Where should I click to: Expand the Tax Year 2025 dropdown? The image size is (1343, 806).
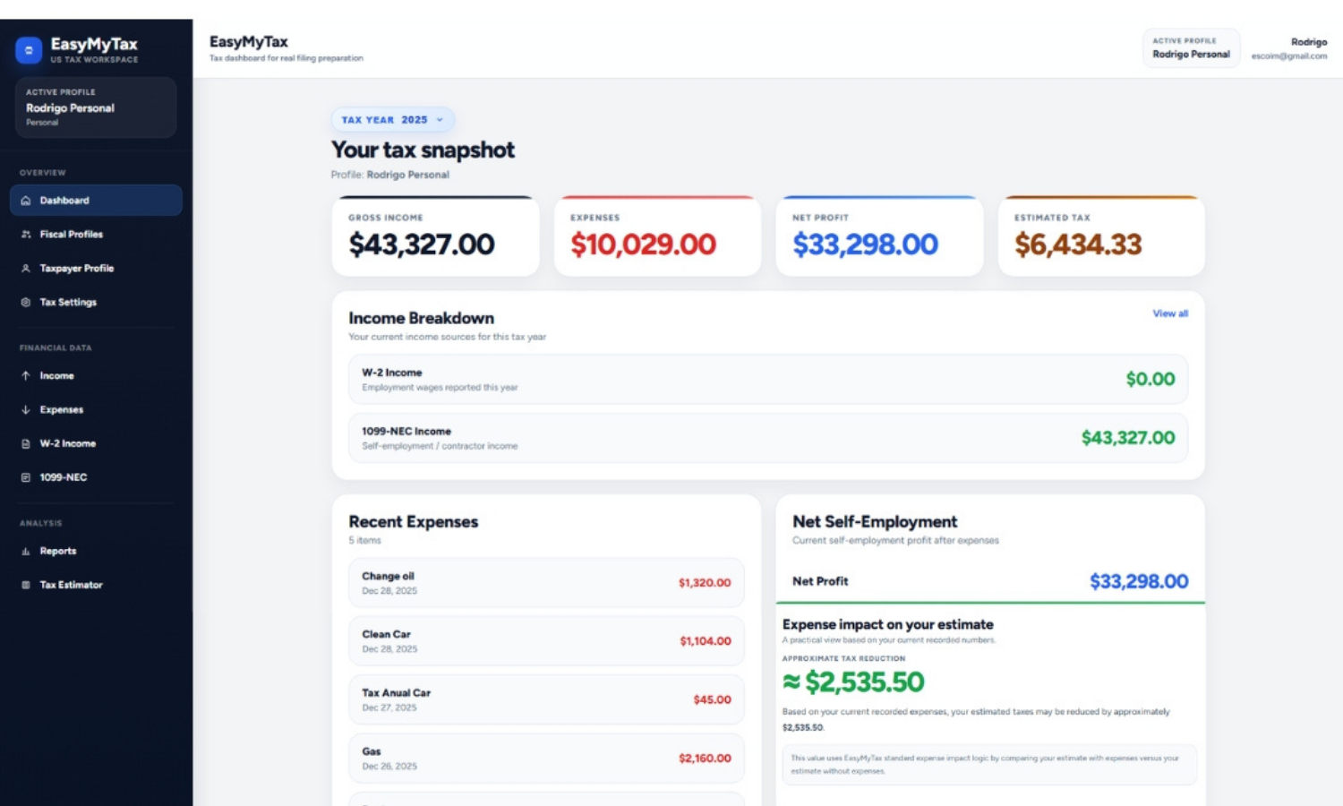coord(393,120)
